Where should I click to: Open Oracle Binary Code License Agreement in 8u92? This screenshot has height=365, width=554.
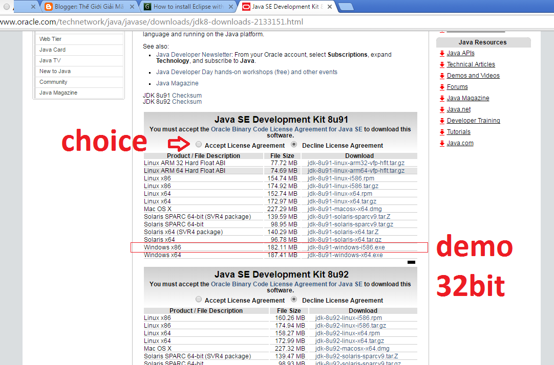click(287, 284)
